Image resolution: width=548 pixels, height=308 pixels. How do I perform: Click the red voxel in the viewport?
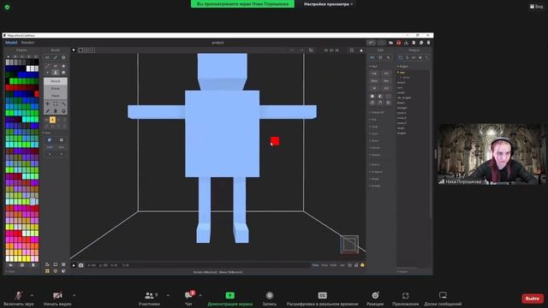(x=275, y=140)
